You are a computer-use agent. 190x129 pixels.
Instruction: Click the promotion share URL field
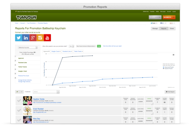click(x=86, y=46)
